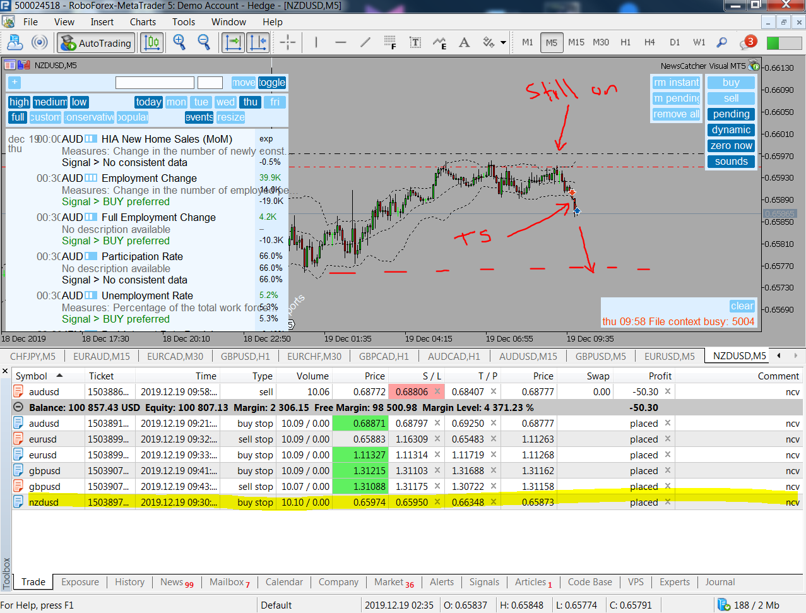Collapse the Balance summary row
Viewport: 806px width, 613px height.
18,408
